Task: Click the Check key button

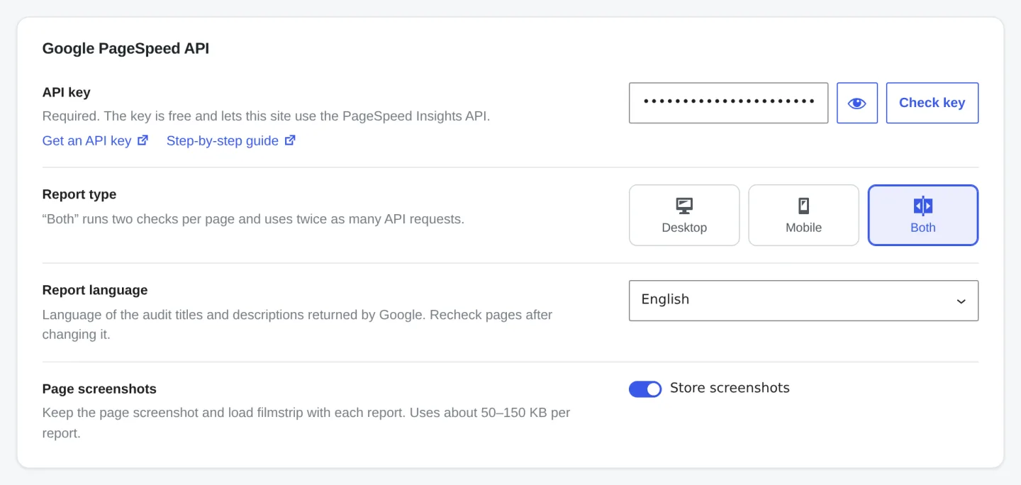Action: (x=932, y=103)
